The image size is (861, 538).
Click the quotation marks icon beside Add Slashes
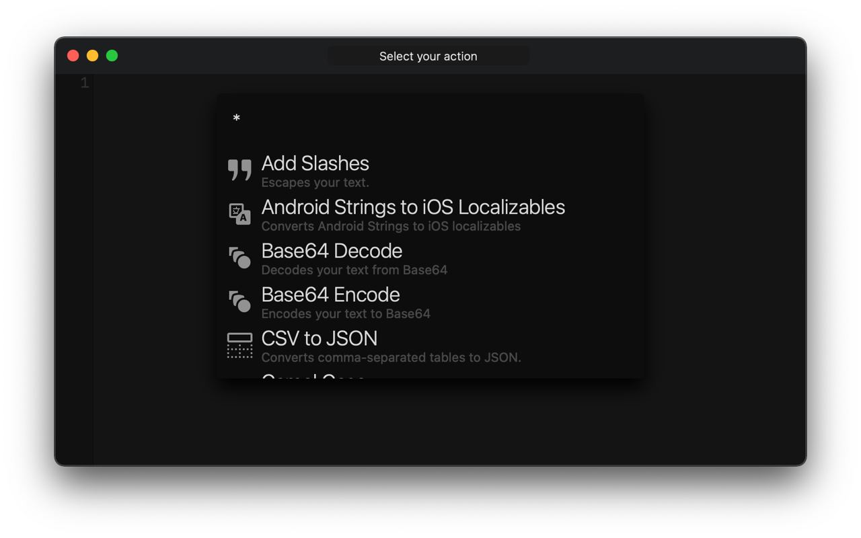239,169
